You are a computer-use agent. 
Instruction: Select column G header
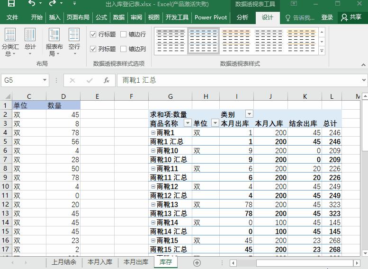coord(171,96)
